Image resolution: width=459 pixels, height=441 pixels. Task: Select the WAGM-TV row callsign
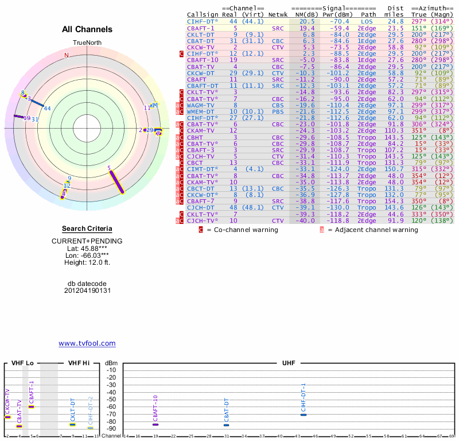pyautogui.click(x=200, y=105)
